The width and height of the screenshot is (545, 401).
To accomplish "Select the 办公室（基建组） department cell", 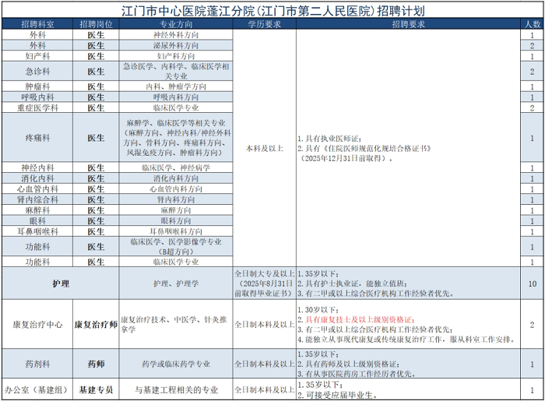I will coord(37,389).
